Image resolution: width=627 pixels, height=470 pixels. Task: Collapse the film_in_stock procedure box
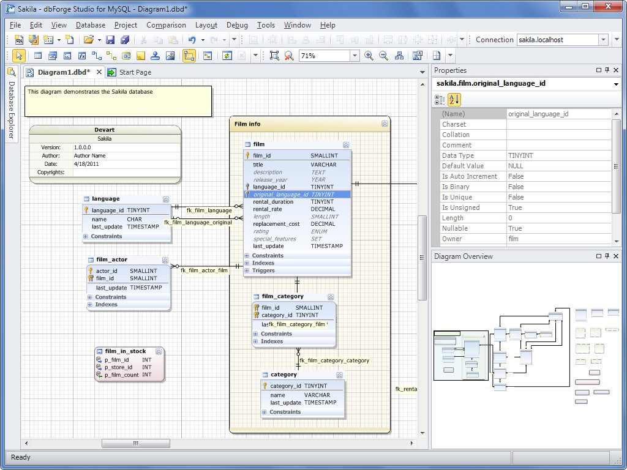coord(159,351)
